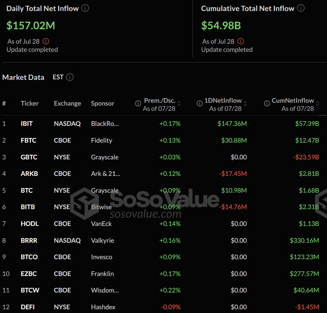
Task: Click info icon beside Daily Total Net Inflow
Action: [85, 8]
